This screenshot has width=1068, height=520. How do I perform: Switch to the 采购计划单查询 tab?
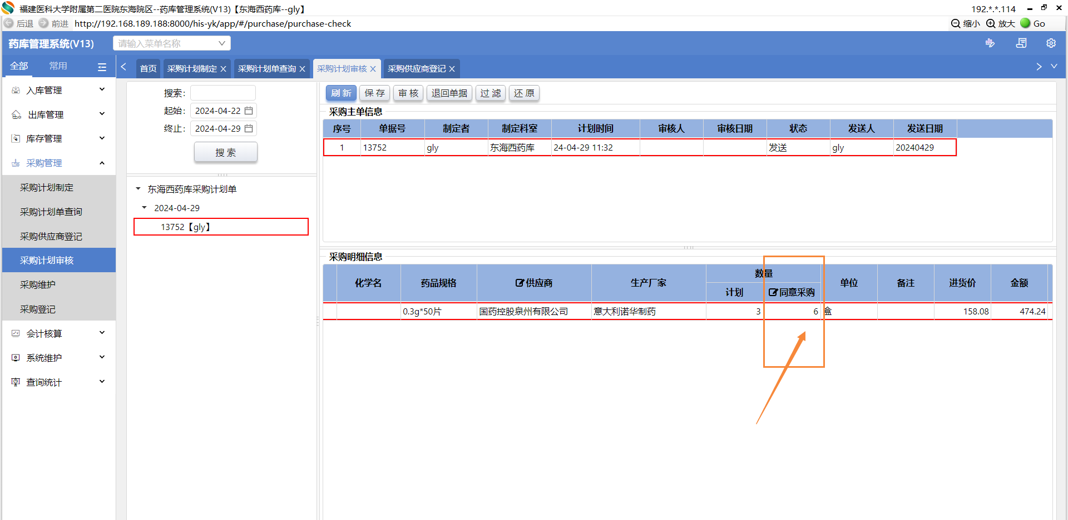[x=267, y=69]
